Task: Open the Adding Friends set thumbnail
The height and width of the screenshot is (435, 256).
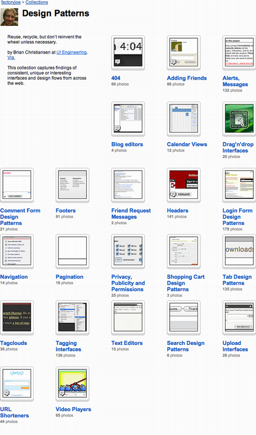Action: coord(184,53)
